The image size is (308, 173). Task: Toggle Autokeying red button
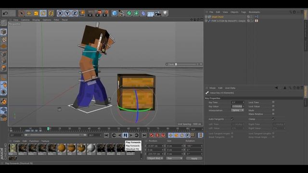[157, 136]
